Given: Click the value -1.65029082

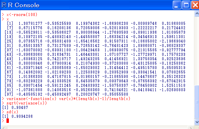Looking at the screenshot, I should (x=87, y=68).
